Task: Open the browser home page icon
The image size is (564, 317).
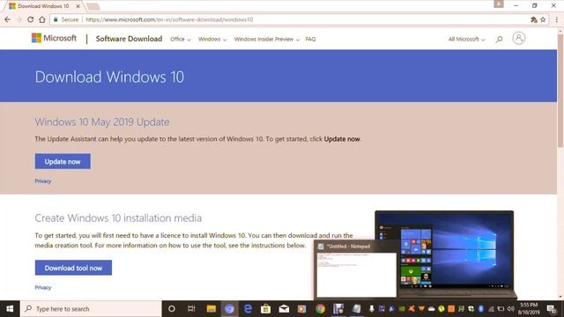Action: (x=42, y=19)
